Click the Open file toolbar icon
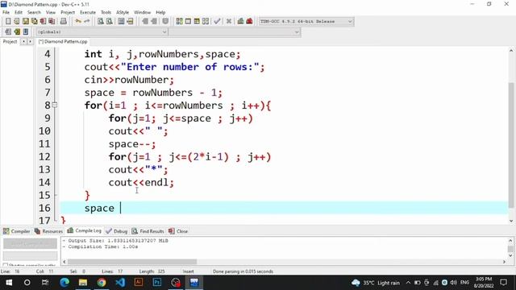The width and height of the screenshot is (516, 290). pos(17,22)
